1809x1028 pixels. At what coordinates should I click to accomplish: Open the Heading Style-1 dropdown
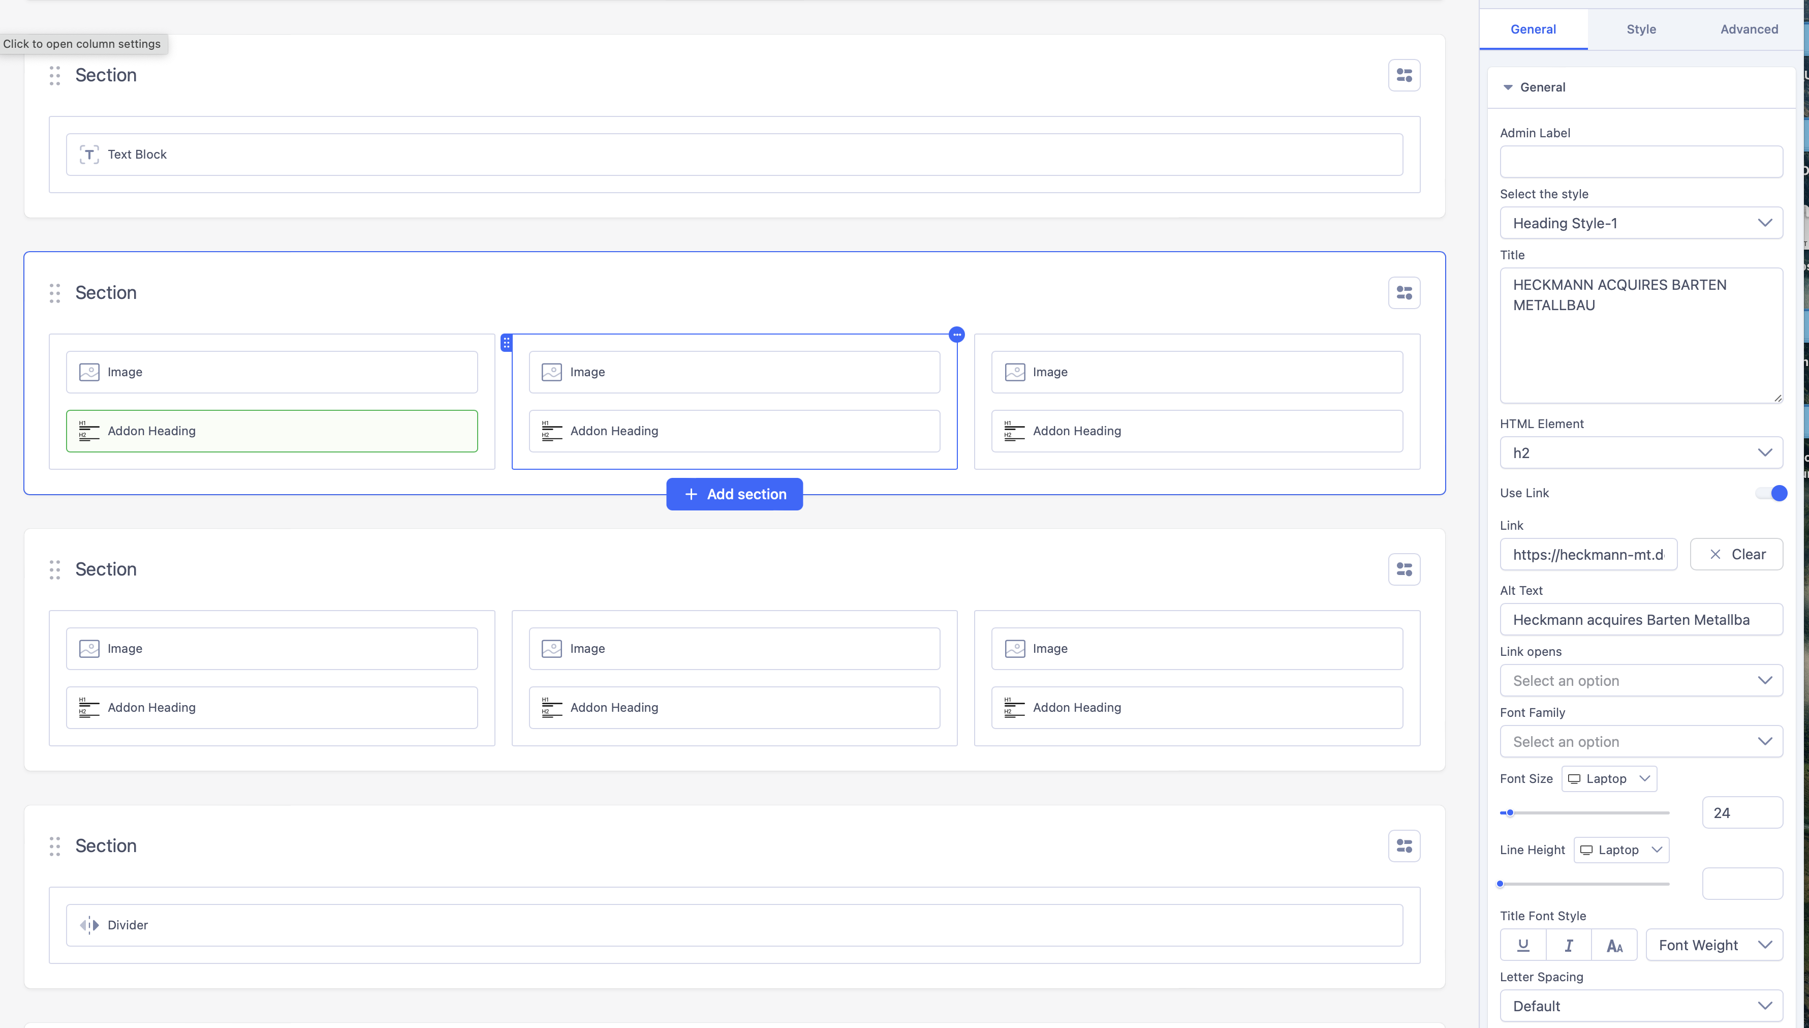click(x=1640, y=223)
